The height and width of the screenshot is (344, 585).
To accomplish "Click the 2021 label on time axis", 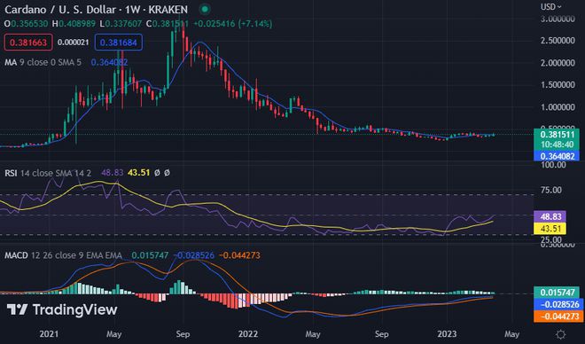I will 49,334.
